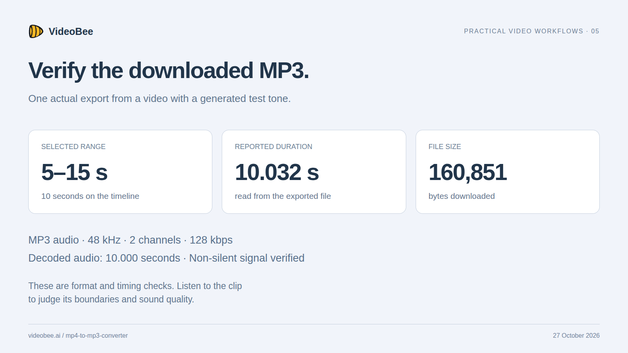Screen dimensions: 628x353
Task: Click the VideoBee brand name
Action: coord(71,31)
